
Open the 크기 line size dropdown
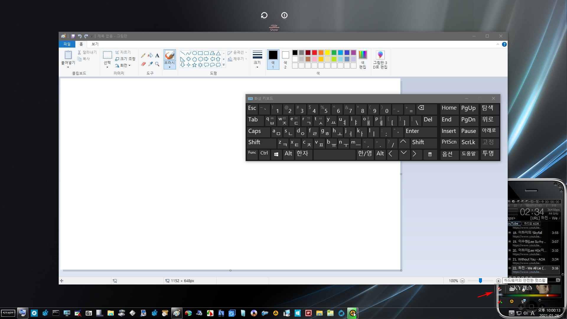(257, 59)
